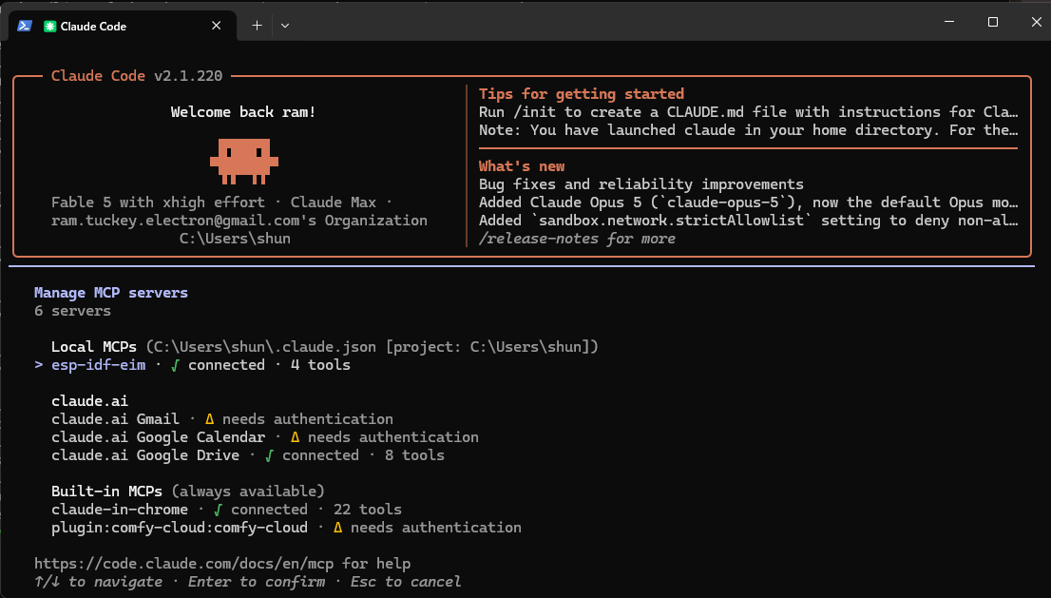The width and height of the screenshot is (1051, 598).
Task: Select the esp-idf-eim MCP server
Action: [192, 365]
